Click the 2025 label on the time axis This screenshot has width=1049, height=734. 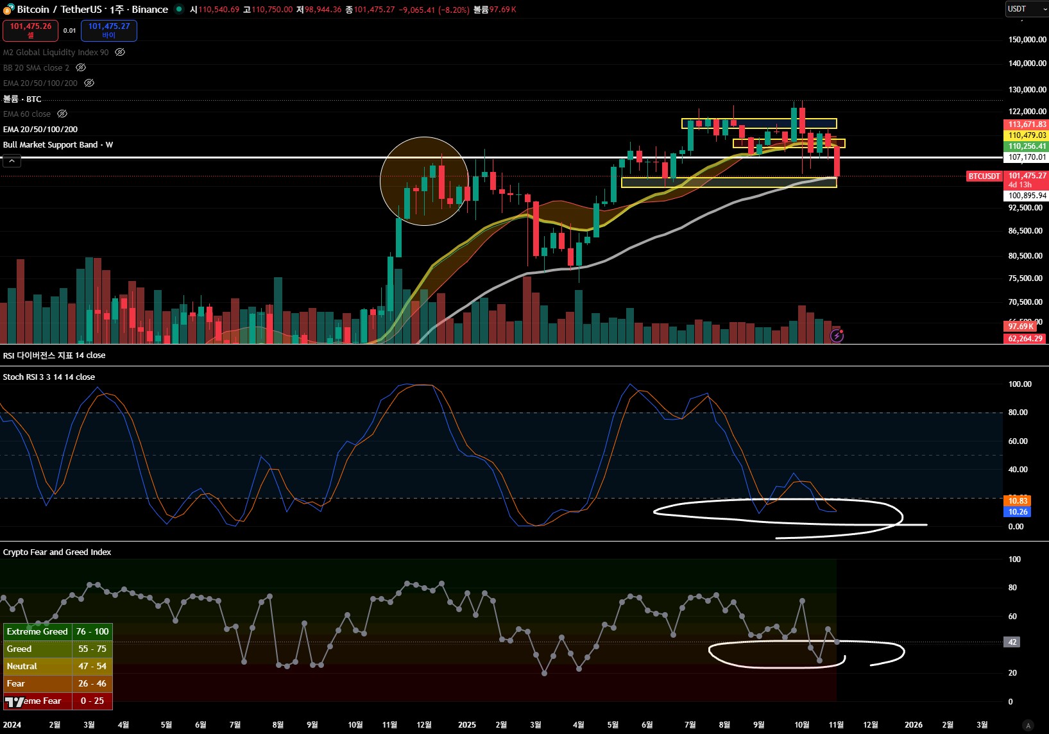click(x=467, y=725)
